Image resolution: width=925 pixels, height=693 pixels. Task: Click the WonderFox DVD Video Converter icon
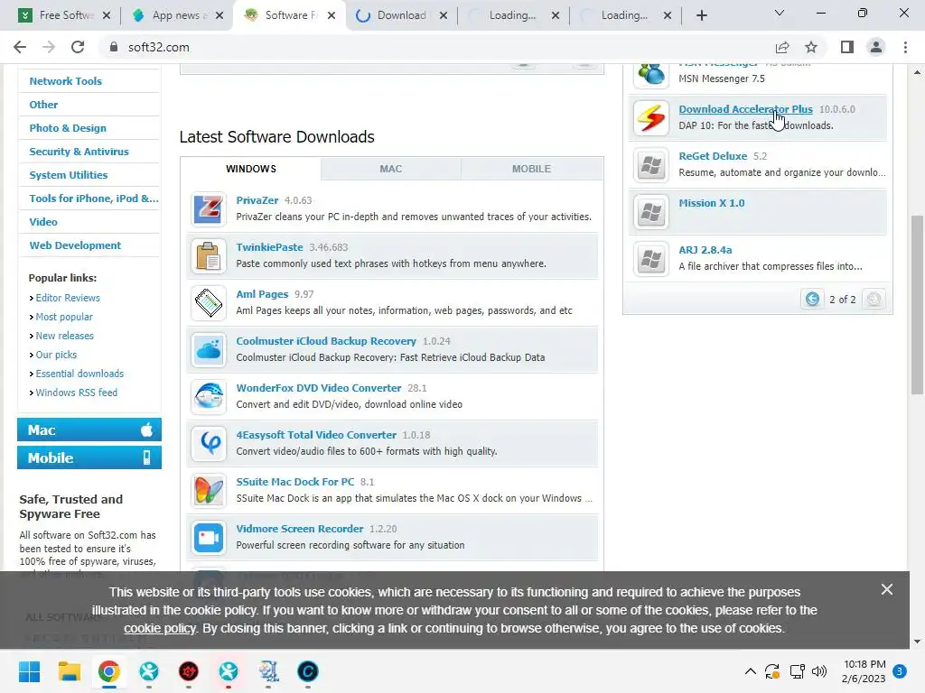[209, 397]
